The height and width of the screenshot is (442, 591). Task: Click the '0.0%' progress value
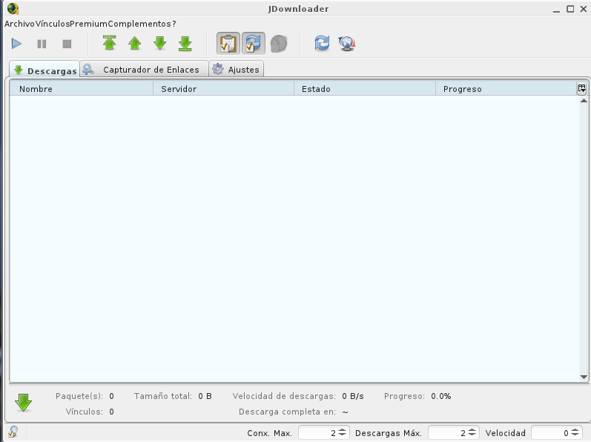pos(441,396)
